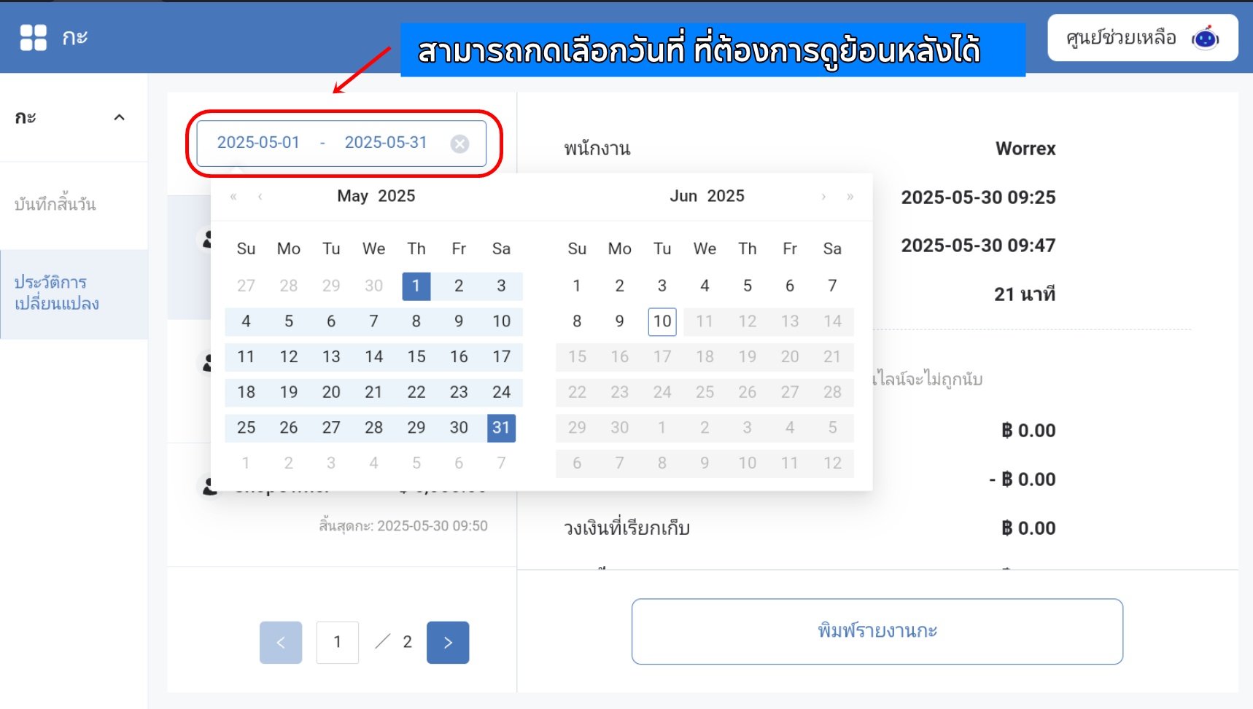Select May 31 in the calendar
Viewport: 1253px width, 709px height.
[x=501, y=428]
